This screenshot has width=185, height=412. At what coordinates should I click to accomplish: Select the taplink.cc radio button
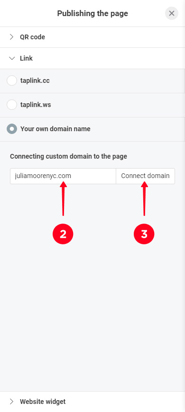click(12, 81)
